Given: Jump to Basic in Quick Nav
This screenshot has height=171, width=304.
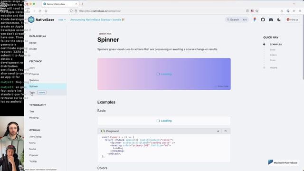Looking at the screenshot, I should pos(272,50).
